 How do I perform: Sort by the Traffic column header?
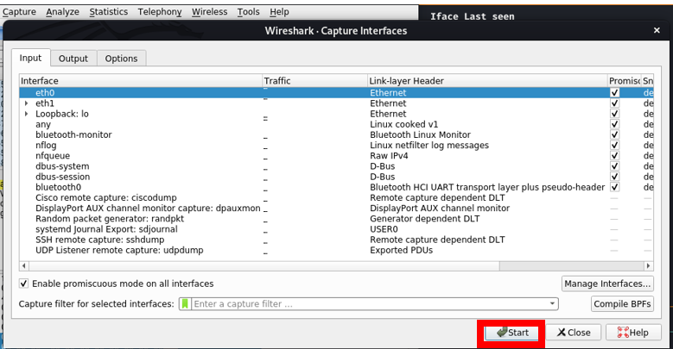point(315,81)
